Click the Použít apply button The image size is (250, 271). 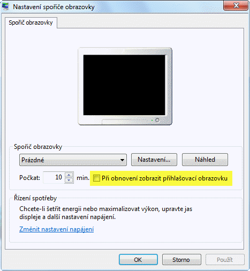click(x=225, y=260)
